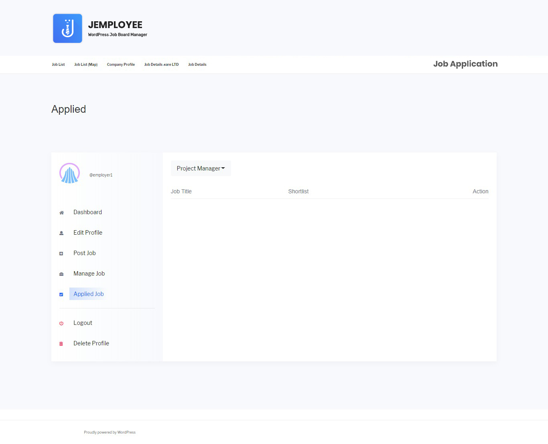Click the JEmployee logo icon
The width and height of the screenshot is (548, 444).
(x=67, y=28)
